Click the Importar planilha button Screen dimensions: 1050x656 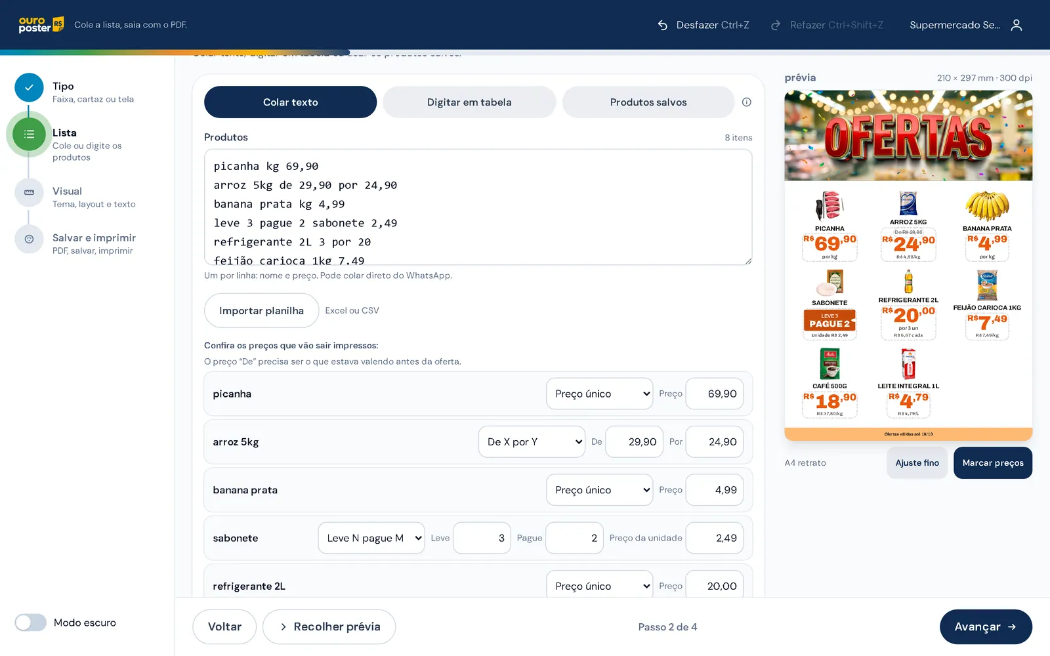(x=261, y=311)
